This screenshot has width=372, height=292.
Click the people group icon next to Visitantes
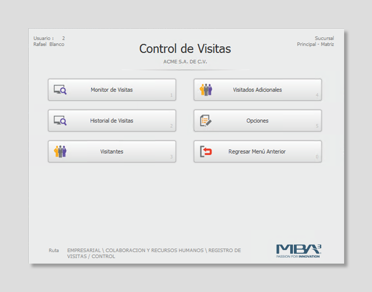coord(60,151)
